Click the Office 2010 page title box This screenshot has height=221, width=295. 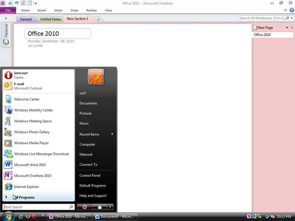click(x=58, y=34)
